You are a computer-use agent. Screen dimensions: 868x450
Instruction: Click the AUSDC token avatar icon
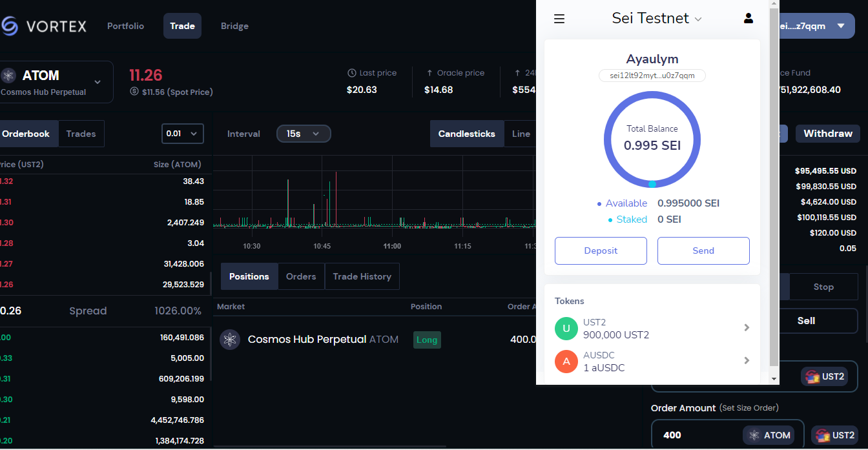click(x=566, y=362)
